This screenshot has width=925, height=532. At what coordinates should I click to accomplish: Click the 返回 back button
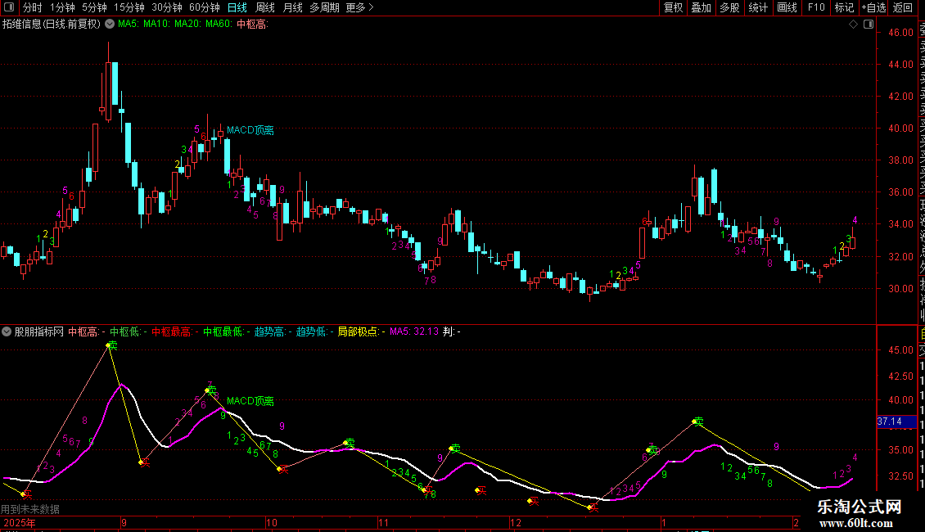pos(903,7)
